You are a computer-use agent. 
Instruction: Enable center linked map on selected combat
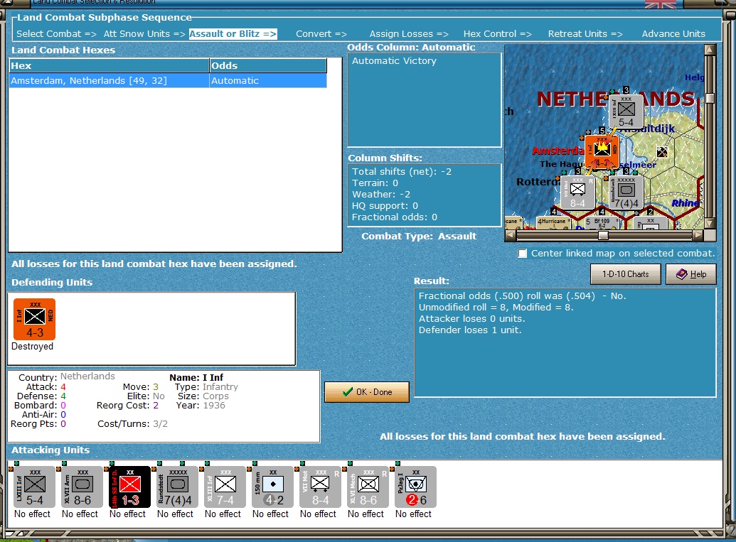click(x=522, y=254)
